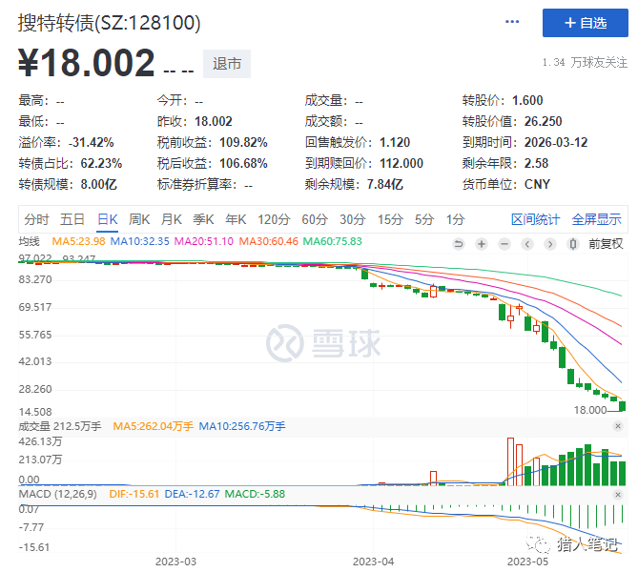The image size is (638, 572).
Task: Click the 到期赎回价 112.000 value
Action: pos(401,164)
